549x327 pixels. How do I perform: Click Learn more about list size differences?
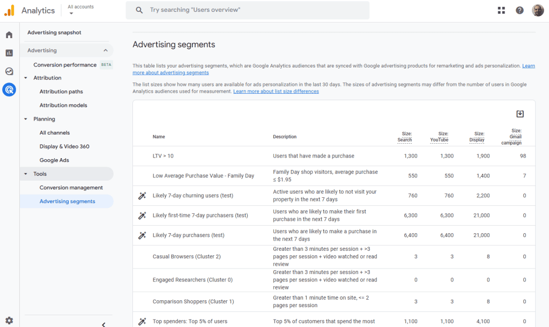[276, 91]
